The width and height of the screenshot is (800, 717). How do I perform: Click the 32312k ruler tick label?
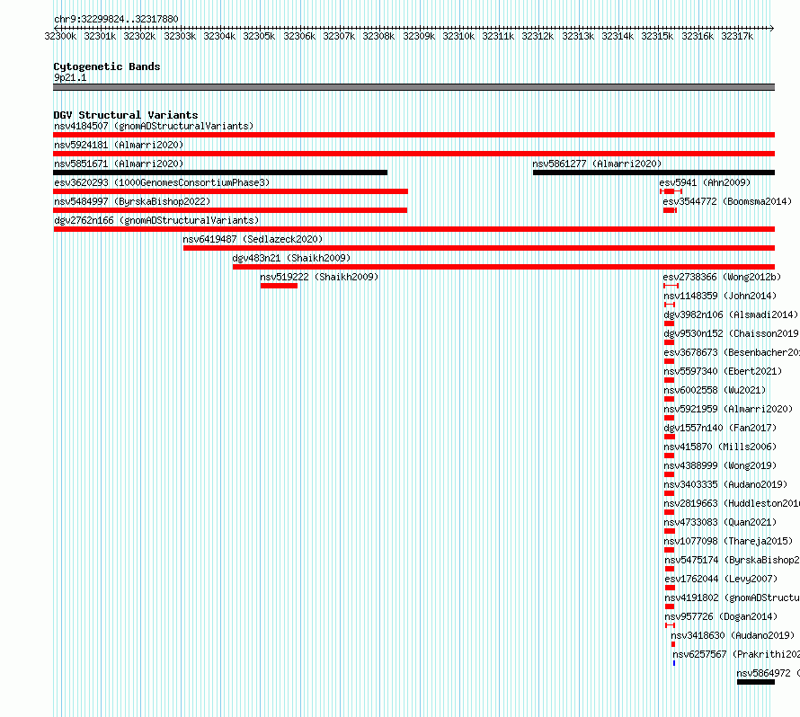(x=538, y=36)
